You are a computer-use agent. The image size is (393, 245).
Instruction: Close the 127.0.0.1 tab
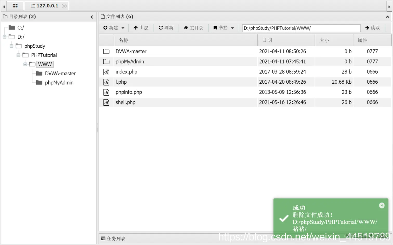64,6
